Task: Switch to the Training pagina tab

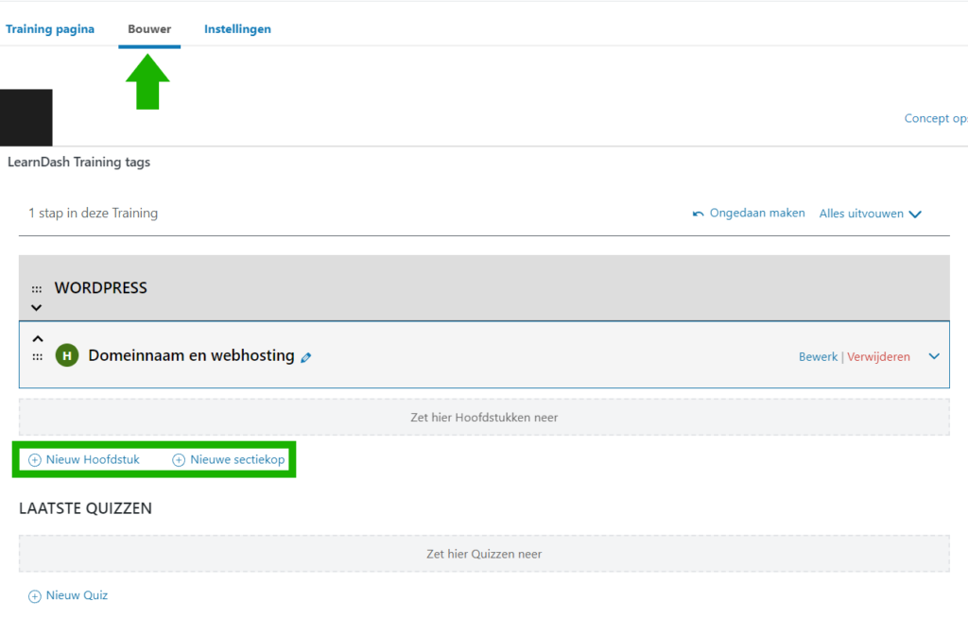Action: pos(50,29)
